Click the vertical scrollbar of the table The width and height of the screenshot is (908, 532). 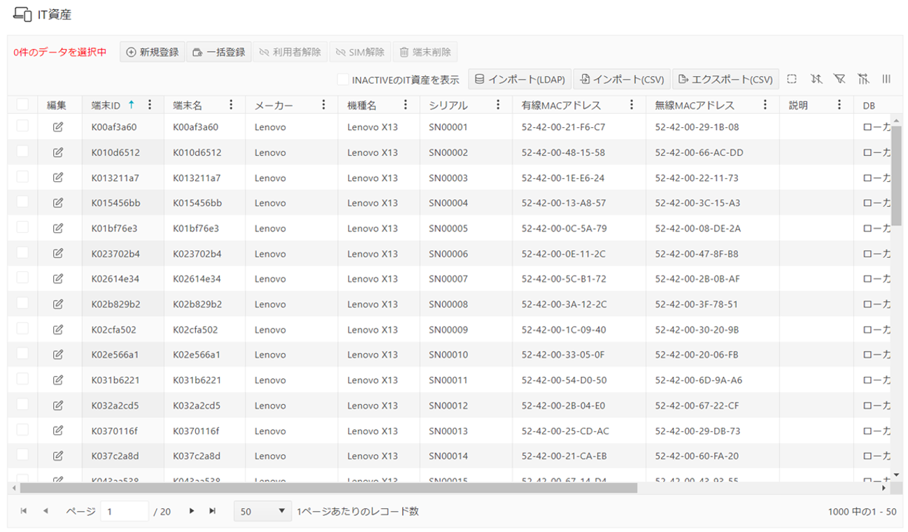coord(896,175)
